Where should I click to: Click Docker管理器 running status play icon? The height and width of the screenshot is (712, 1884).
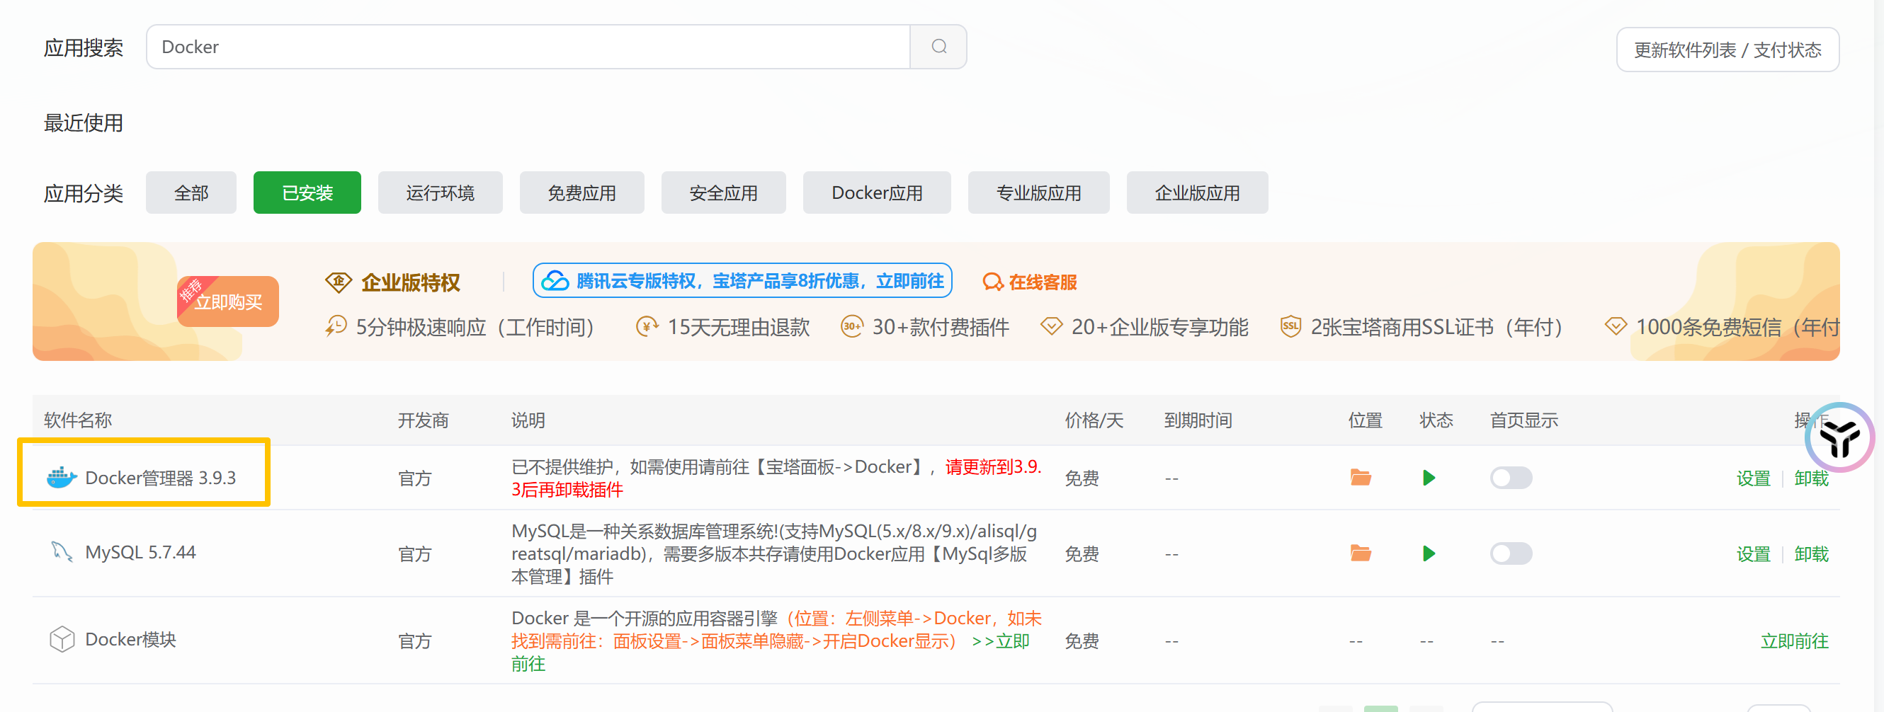click(1429, 478)
